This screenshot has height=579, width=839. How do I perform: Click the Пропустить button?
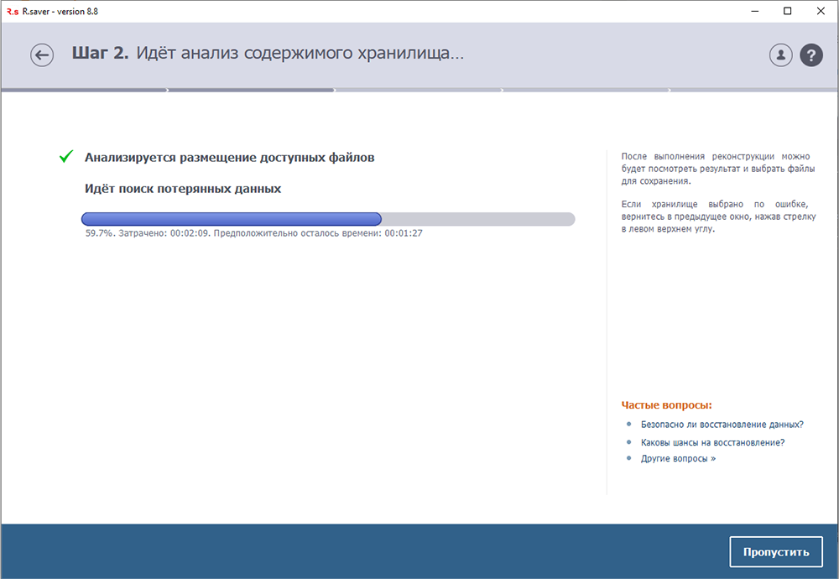click(x=776, y=551)
